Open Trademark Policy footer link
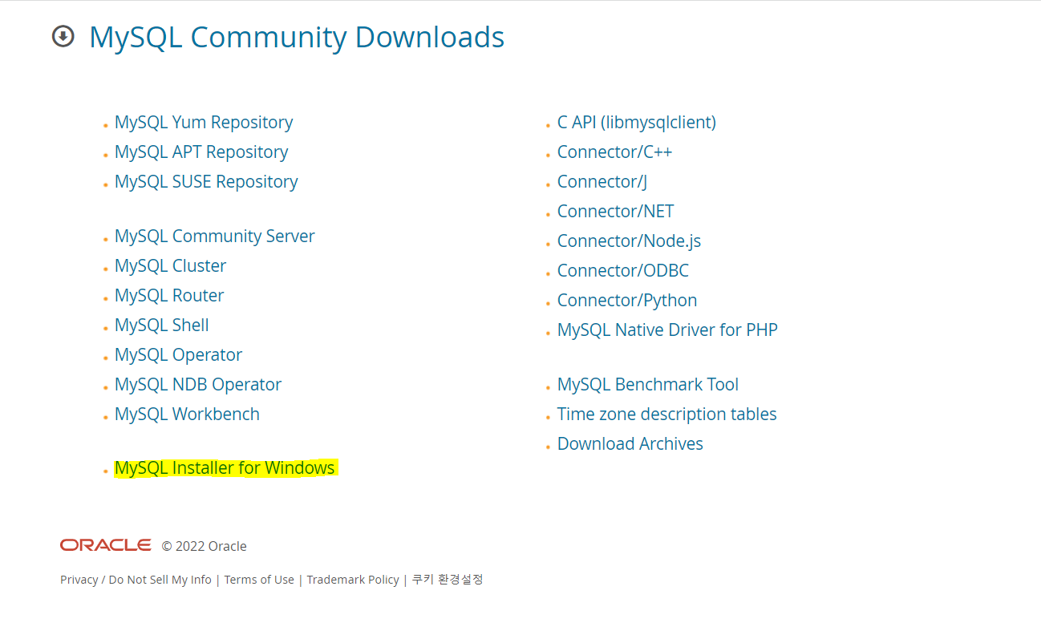The image size is (1041, 635). click(353, 580)
